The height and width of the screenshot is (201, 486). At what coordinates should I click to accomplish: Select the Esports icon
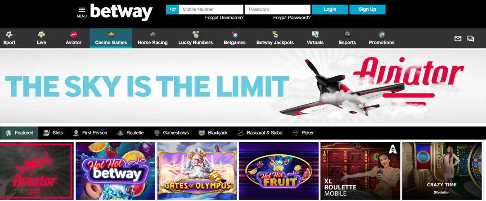coord(347,35)
